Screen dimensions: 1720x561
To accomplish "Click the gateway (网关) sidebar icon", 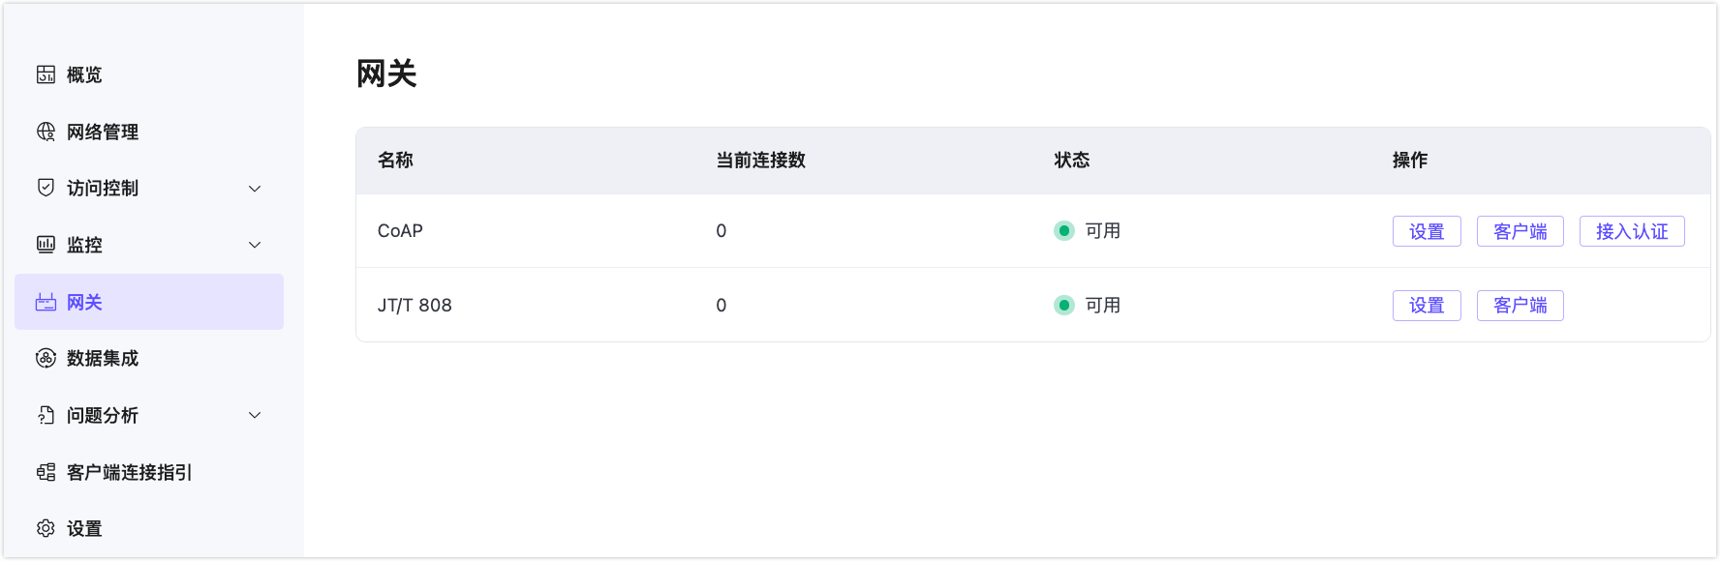I will tap(46, 302).
